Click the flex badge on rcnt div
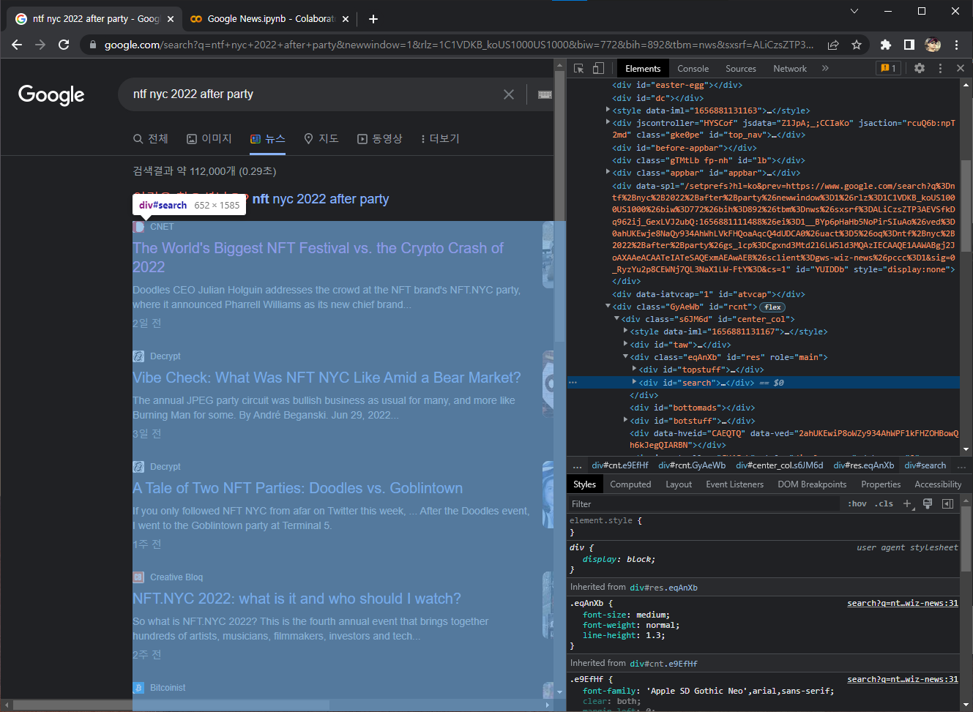973x712 pixels. tap(772, 307)
